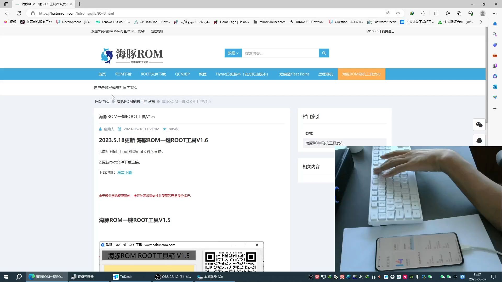Open Windows taskbar search

pyautogui.click(x=19, y=277)
